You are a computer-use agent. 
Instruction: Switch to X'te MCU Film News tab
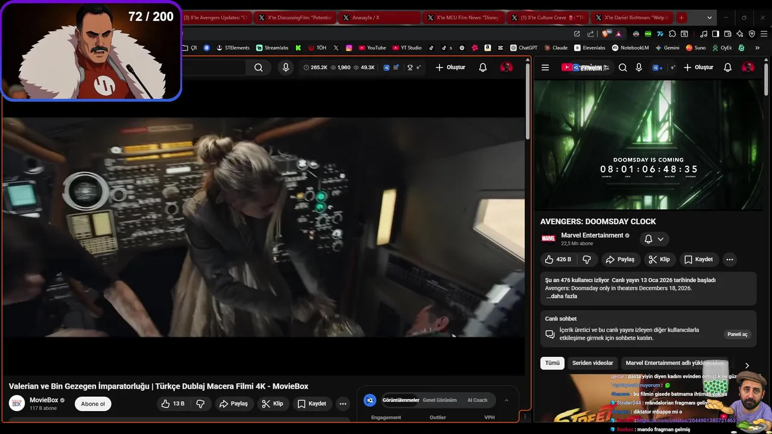pyautogui.click(x=463, y=17)
